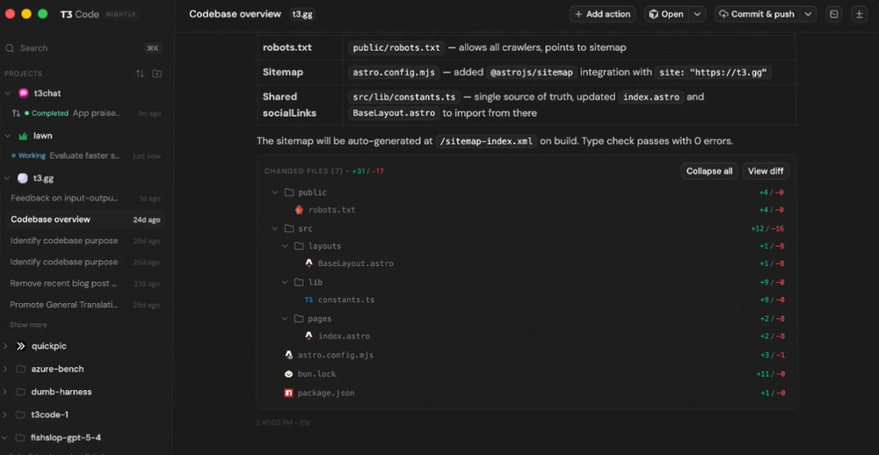The height and width of the screenshot is (455, 879).
Task: Click the sort projects icon
Action: click(x=140, y=74)
